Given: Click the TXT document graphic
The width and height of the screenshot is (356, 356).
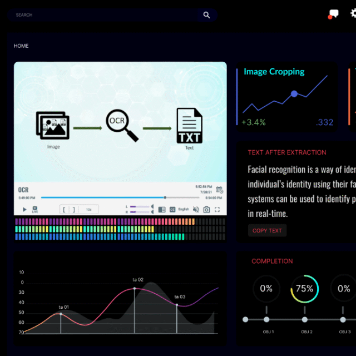Looking at the screenshot, I should [x=189, y=126].
